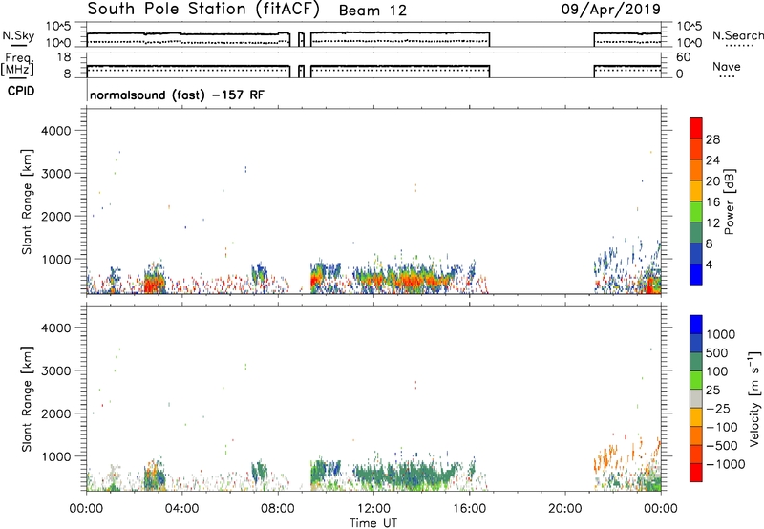Click the '16' power colorbar tick label

tap(712, 202)
